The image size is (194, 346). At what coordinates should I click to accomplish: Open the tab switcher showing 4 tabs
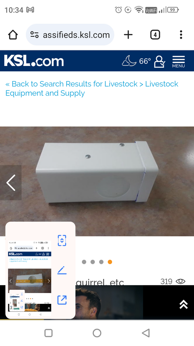tap(155, 35)
